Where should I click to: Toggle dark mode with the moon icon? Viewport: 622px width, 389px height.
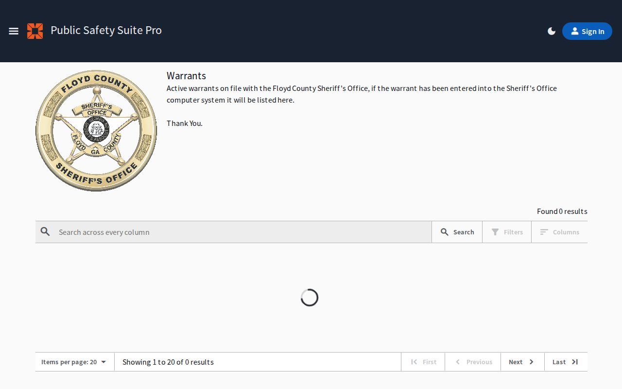pos(552,31)
